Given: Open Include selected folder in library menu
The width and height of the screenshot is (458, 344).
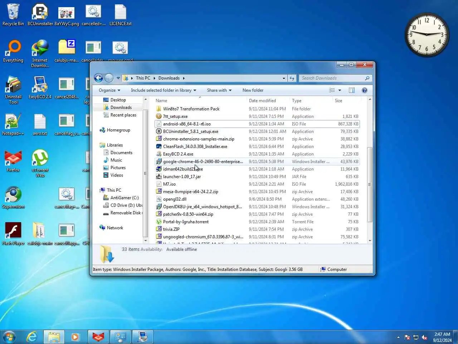Looking at the screenshot, I should click(164, 90).
